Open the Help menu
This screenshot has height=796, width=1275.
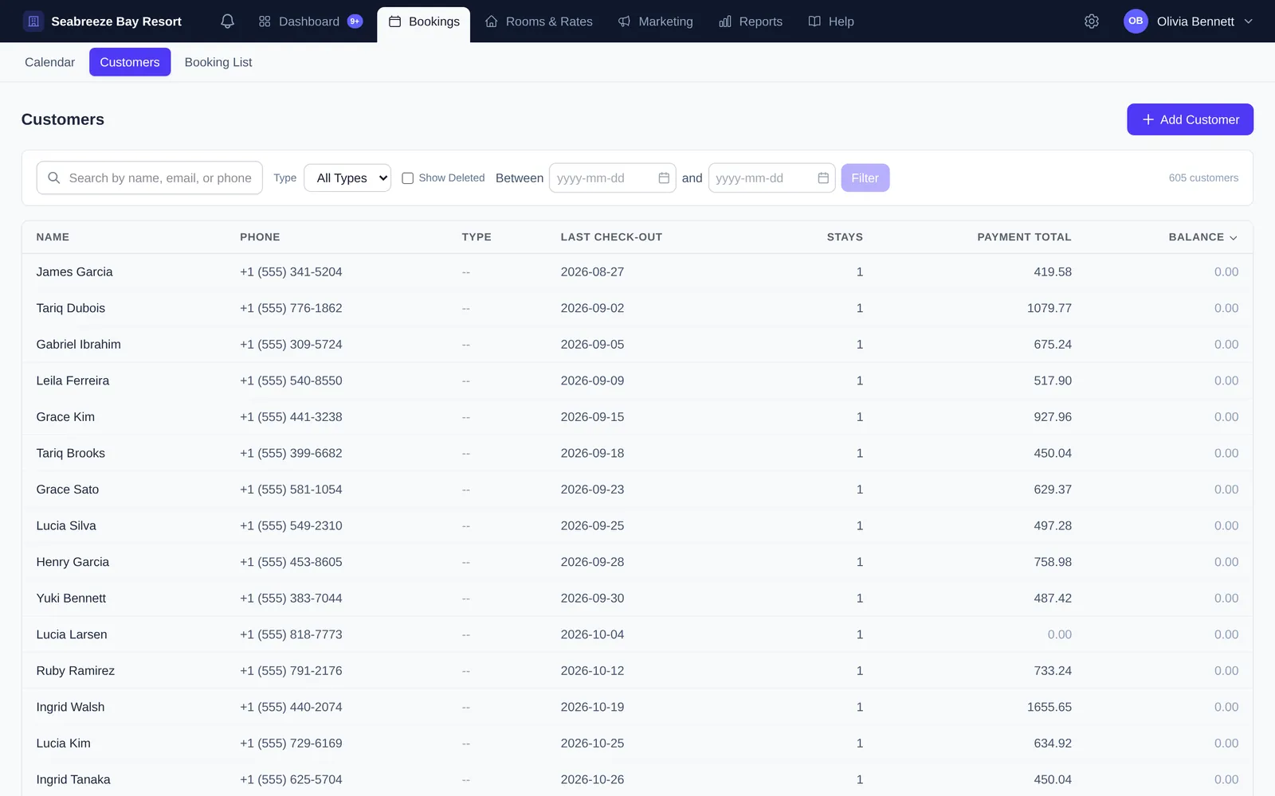click(831, 21)
